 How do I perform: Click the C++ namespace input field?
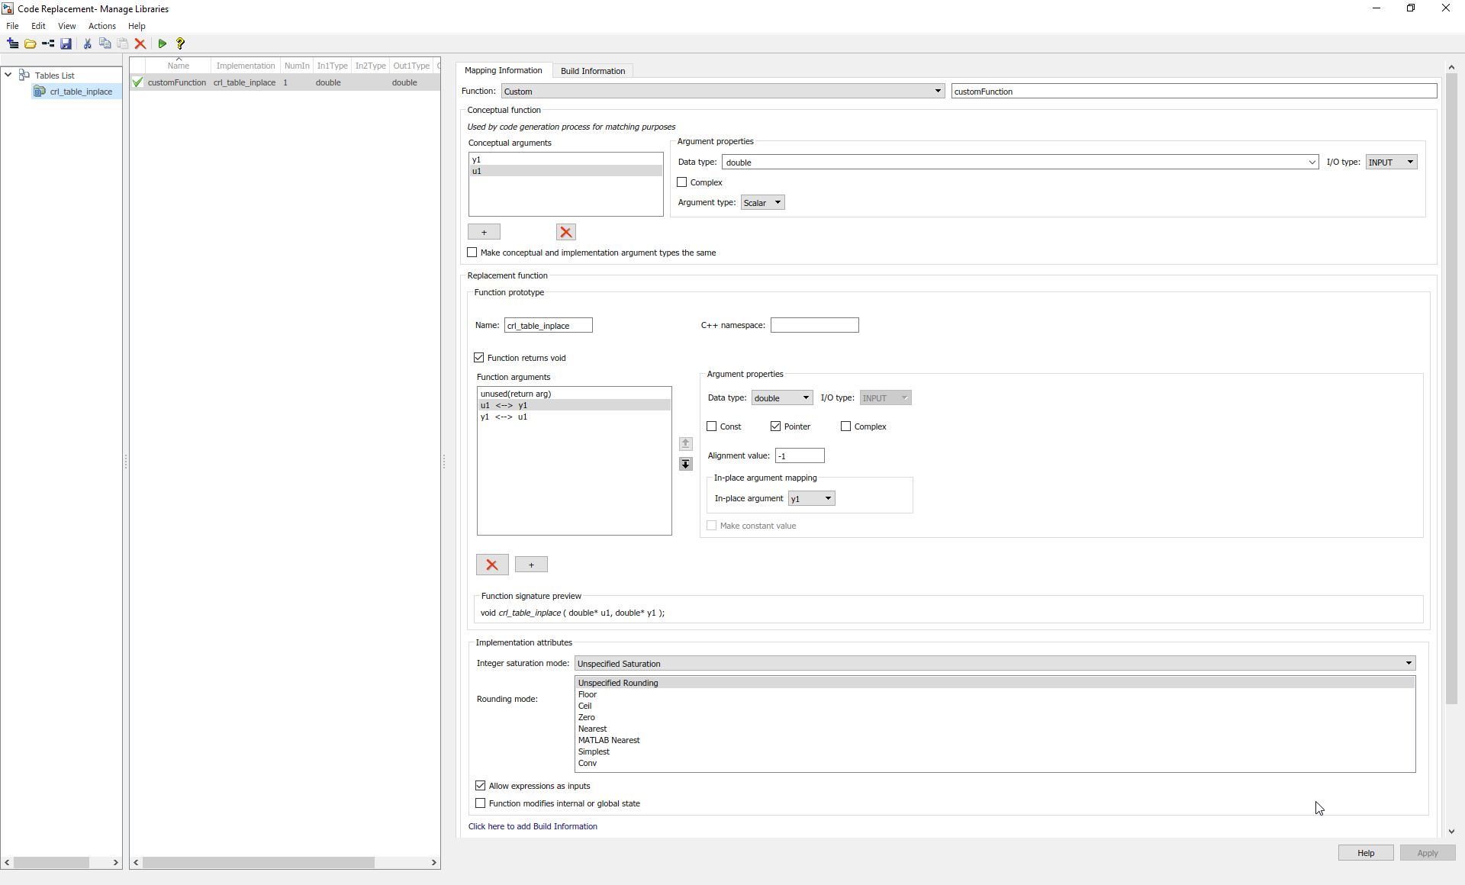[x=814, y=325]
